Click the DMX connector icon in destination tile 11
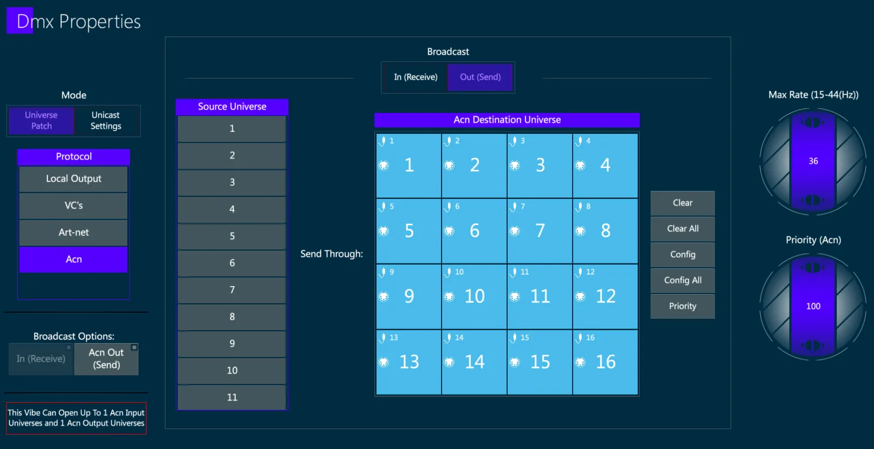The image size is (874, 449). 515,297
